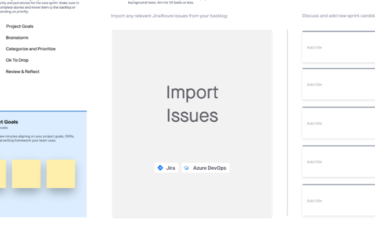Select the rightmost yellow sticky note

click(x=61, y=174)
